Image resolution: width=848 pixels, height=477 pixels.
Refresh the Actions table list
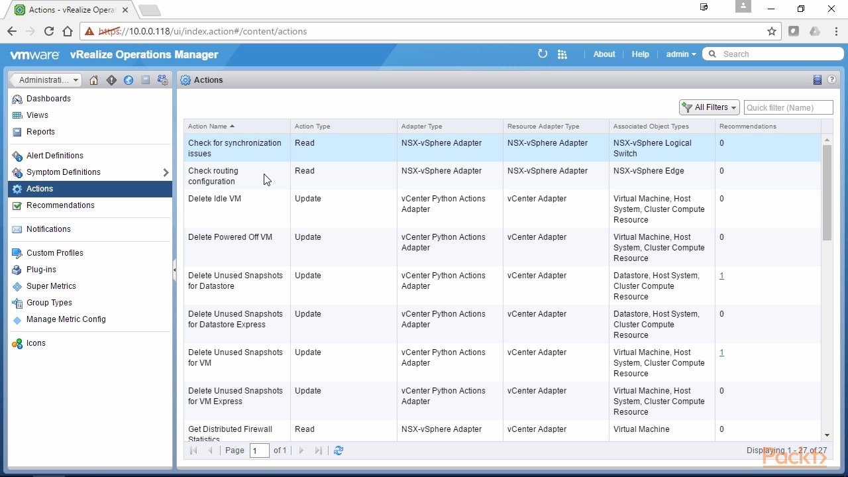[339, 450]
